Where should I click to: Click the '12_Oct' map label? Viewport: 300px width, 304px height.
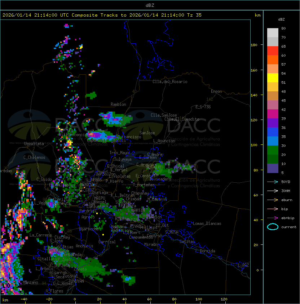click(162, 225)
